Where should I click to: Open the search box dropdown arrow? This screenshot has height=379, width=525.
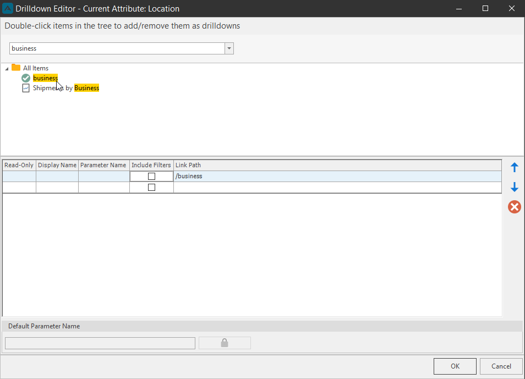click(x=229, y=48)
